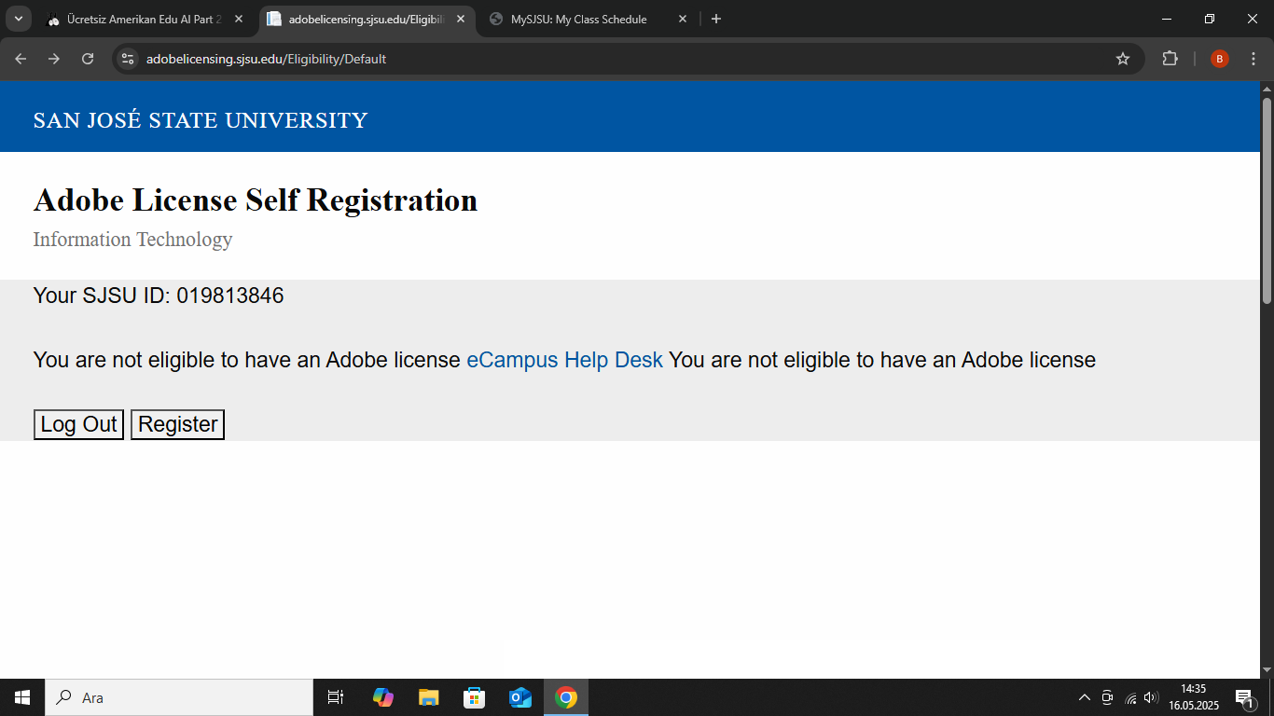Viewport: 1274px width, 716px height.
Task: Click the Chrome icon in the taskbar
Action: [566, 697]
